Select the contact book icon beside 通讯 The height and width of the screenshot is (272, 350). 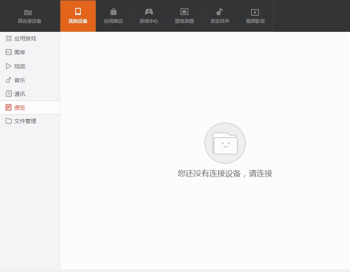(x=9, y=94)
